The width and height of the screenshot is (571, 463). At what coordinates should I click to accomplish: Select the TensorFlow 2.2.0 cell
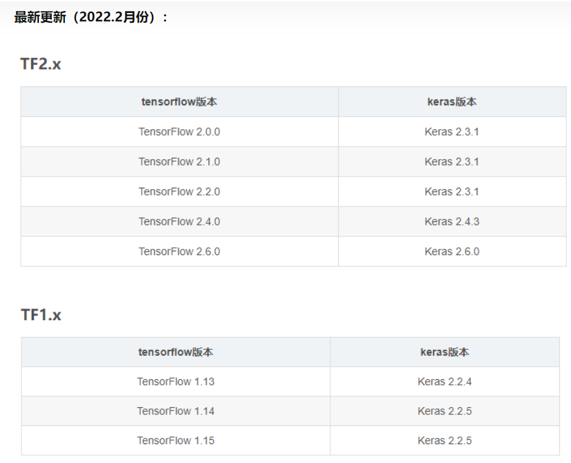point(179,192)
